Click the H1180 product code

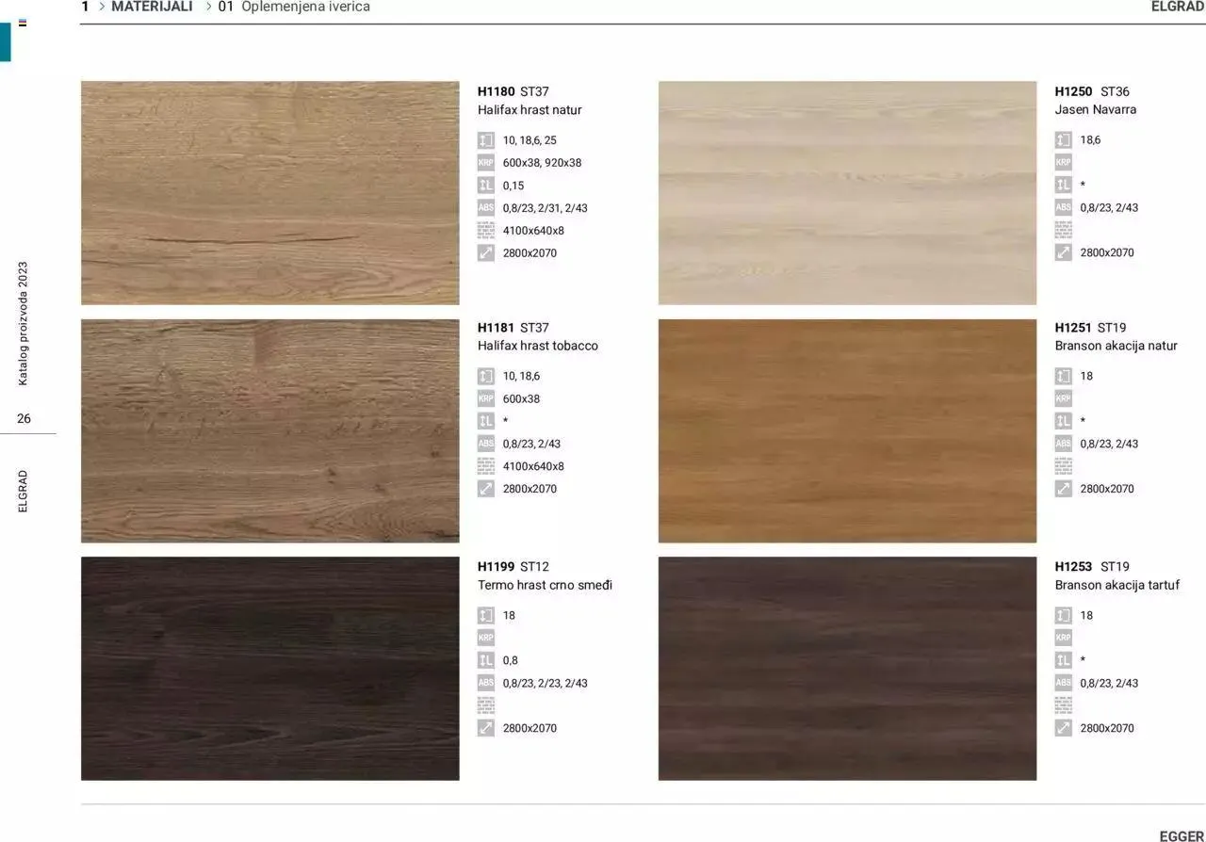tap(496, 91)
